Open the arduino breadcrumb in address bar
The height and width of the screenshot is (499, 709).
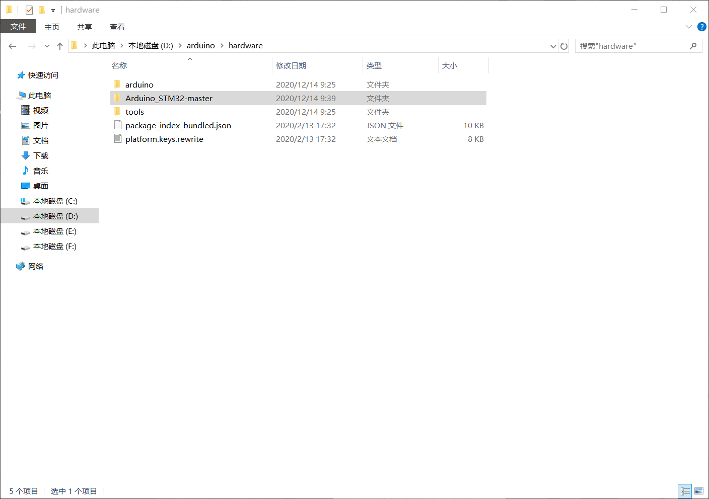pyautogui.click(x=200, y=45)
